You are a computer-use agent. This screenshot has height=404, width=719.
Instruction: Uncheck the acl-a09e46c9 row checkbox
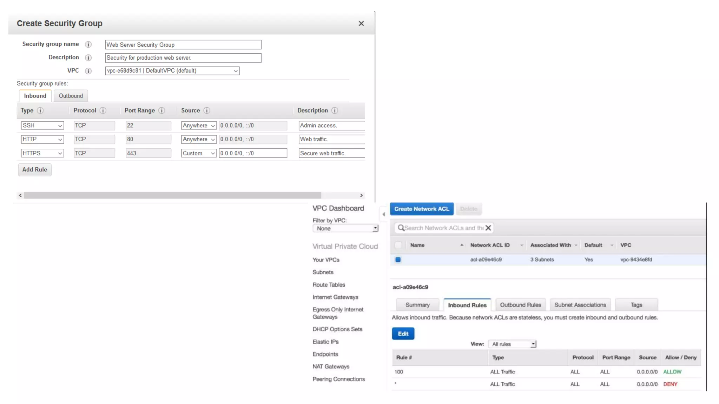coord(398,260)
